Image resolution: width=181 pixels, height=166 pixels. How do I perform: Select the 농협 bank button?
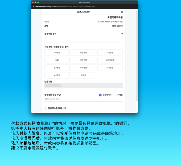pyautogui.click(x=57, y=60)
